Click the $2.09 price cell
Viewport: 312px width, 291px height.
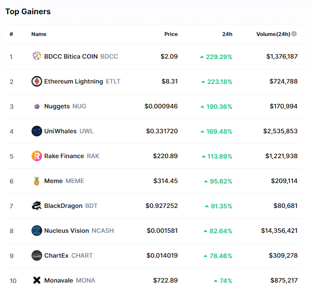[x=169, y=56]
